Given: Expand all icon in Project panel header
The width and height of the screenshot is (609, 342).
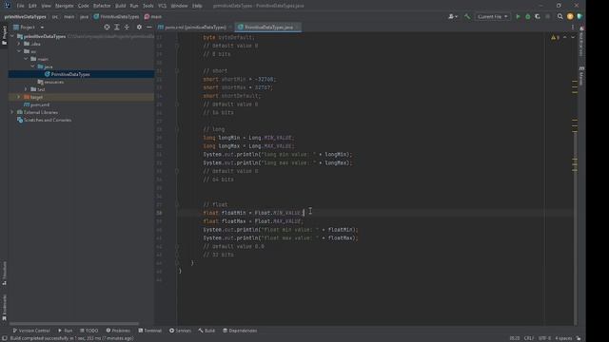Looking at the screenshot, I should (117, 28).
